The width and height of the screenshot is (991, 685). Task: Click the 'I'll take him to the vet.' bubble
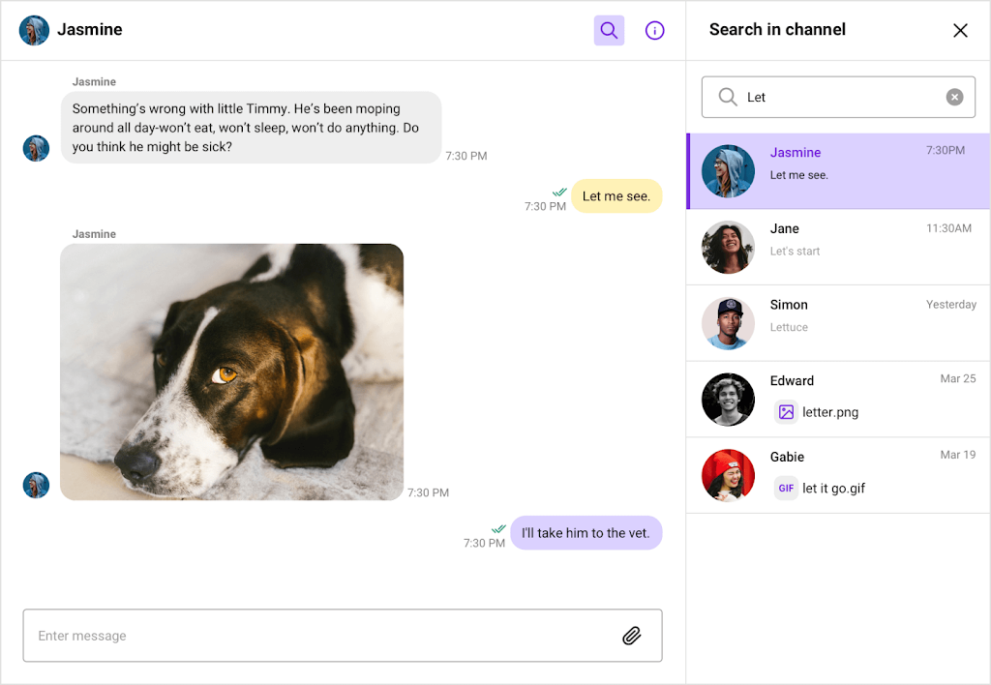coord(586,533)
